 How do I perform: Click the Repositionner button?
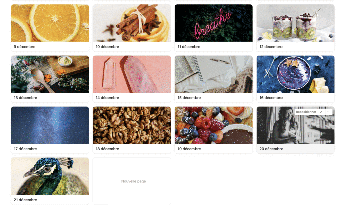click(x=306, y=112)
